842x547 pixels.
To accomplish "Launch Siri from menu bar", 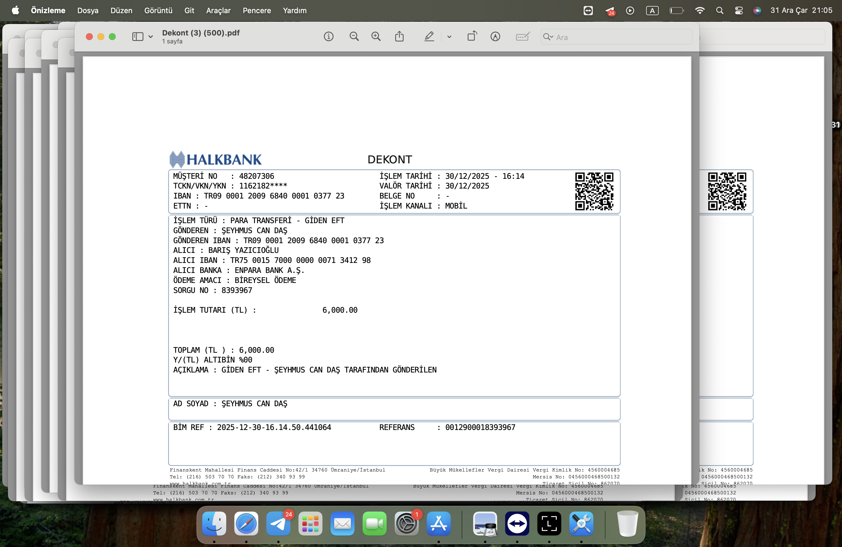I will coord(757,11).
